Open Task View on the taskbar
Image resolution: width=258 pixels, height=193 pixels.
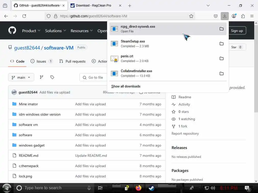coord(100,188)
